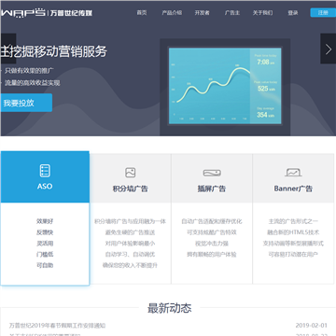Select the 插屏广告 tab label
336x336 pixels.
coord(212,189)
